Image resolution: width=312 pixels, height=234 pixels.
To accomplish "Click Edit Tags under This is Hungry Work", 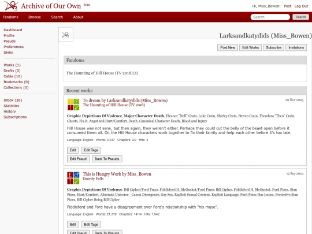I will (x=91, y=224).
